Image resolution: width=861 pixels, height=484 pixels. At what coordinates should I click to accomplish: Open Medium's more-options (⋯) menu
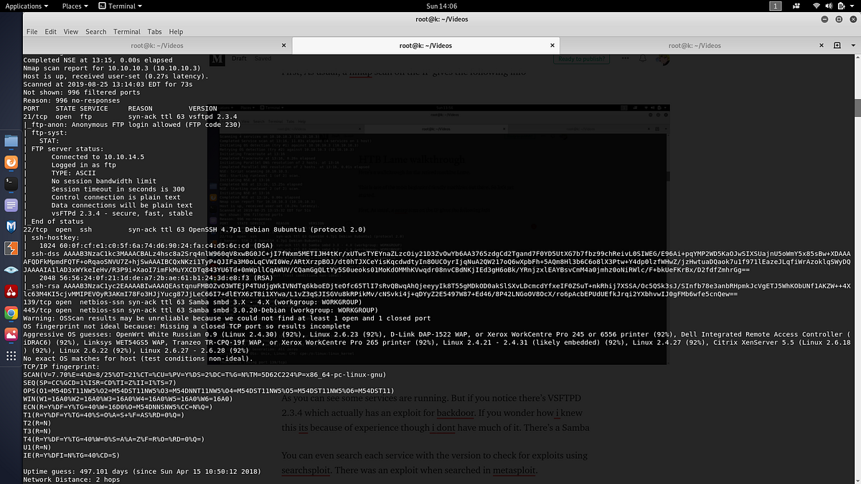coord(626,59)
